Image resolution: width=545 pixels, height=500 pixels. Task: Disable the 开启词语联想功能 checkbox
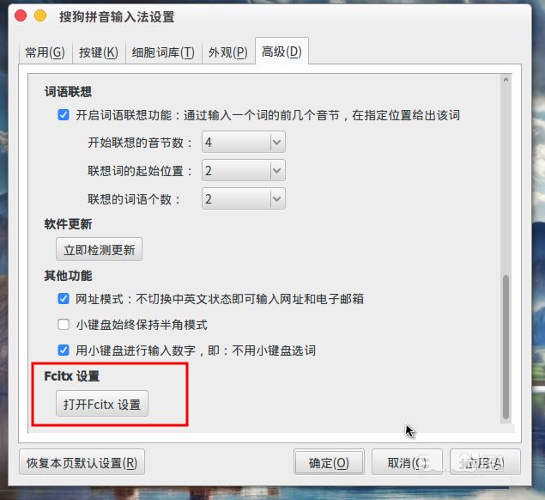(x=64, y=114)
